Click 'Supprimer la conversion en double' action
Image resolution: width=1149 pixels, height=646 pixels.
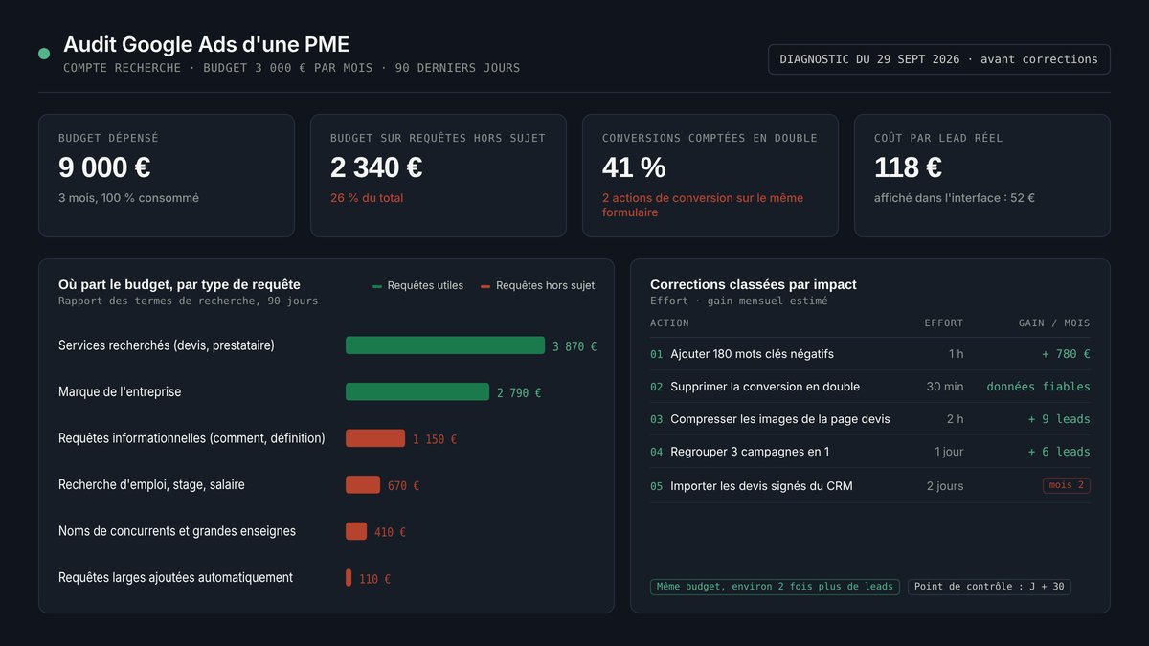(765, 387)
